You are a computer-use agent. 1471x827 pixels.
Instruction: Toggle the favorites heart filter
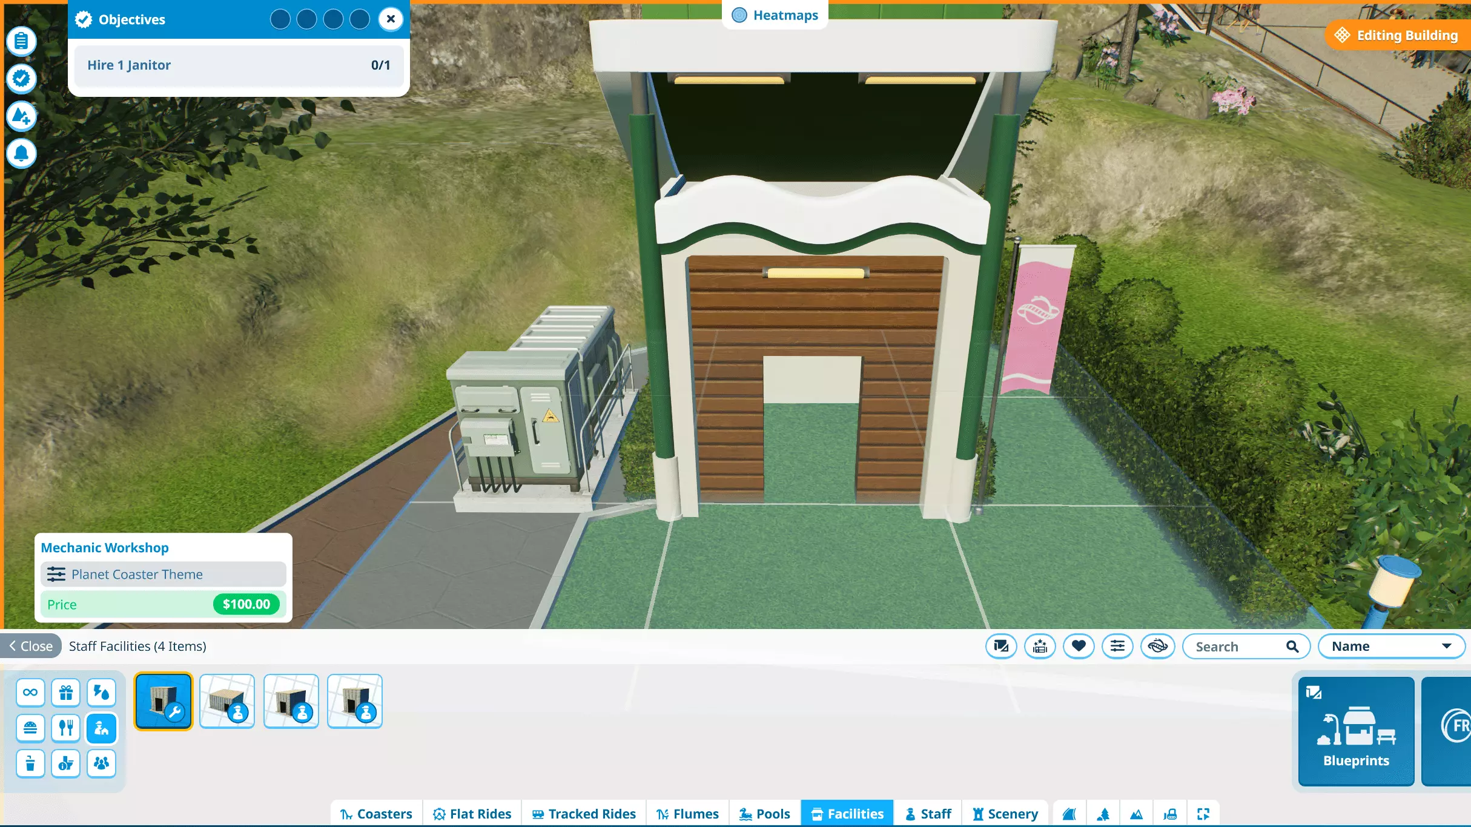point(1079,647)
